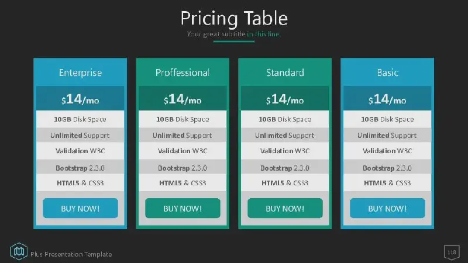The image size is (468, 263).
Task: Click Validation W3C row in Standard plan
Action: tap(285, 151)
